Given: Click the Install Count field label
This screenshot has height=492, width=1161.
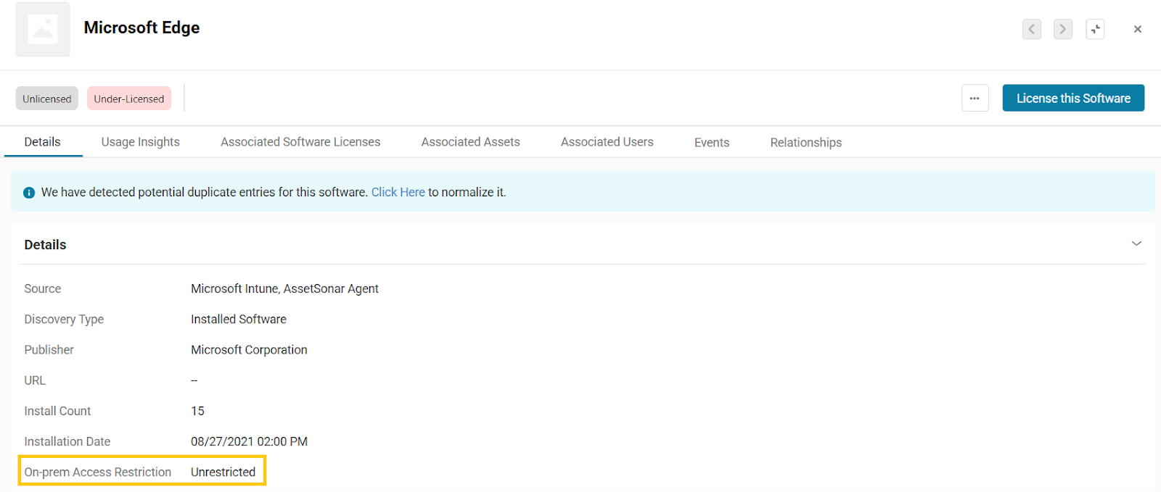Looking at the screenshot, I should tap(57, 411).
